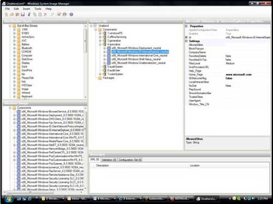
Task: Collapse the 4 specialize pass node
Action: pyautogui.click(x=100, y=44)
